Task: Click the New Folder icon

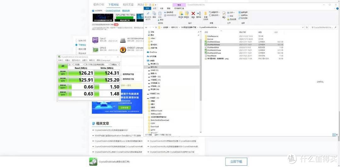Action: coord(205,14)
